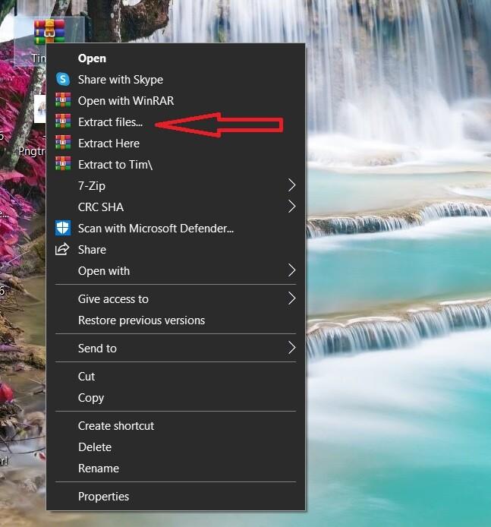This screenshot has height=527, width=491.
Task: Expand the Send to submenu arrow
Action: [x=291, y=348]
